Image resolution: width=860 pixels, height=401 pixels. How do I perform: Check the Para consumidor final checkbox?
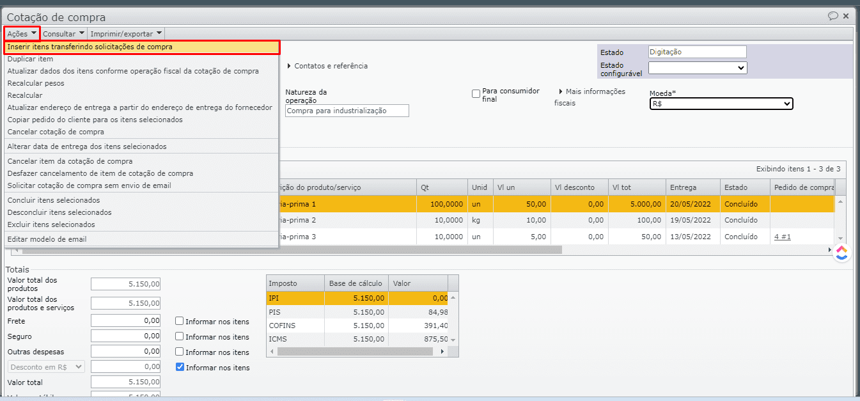click(476, 94)
